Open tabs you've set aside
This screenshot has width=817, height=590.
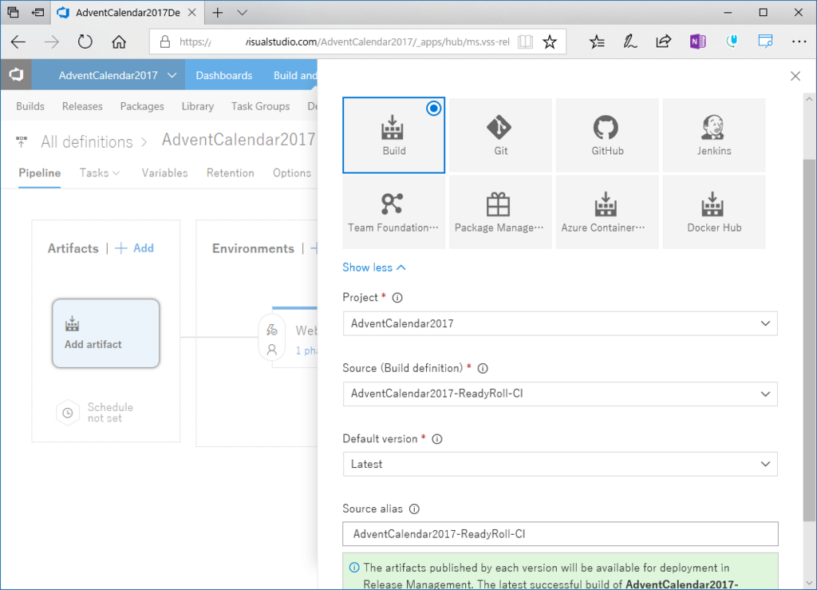pos(13,13)
